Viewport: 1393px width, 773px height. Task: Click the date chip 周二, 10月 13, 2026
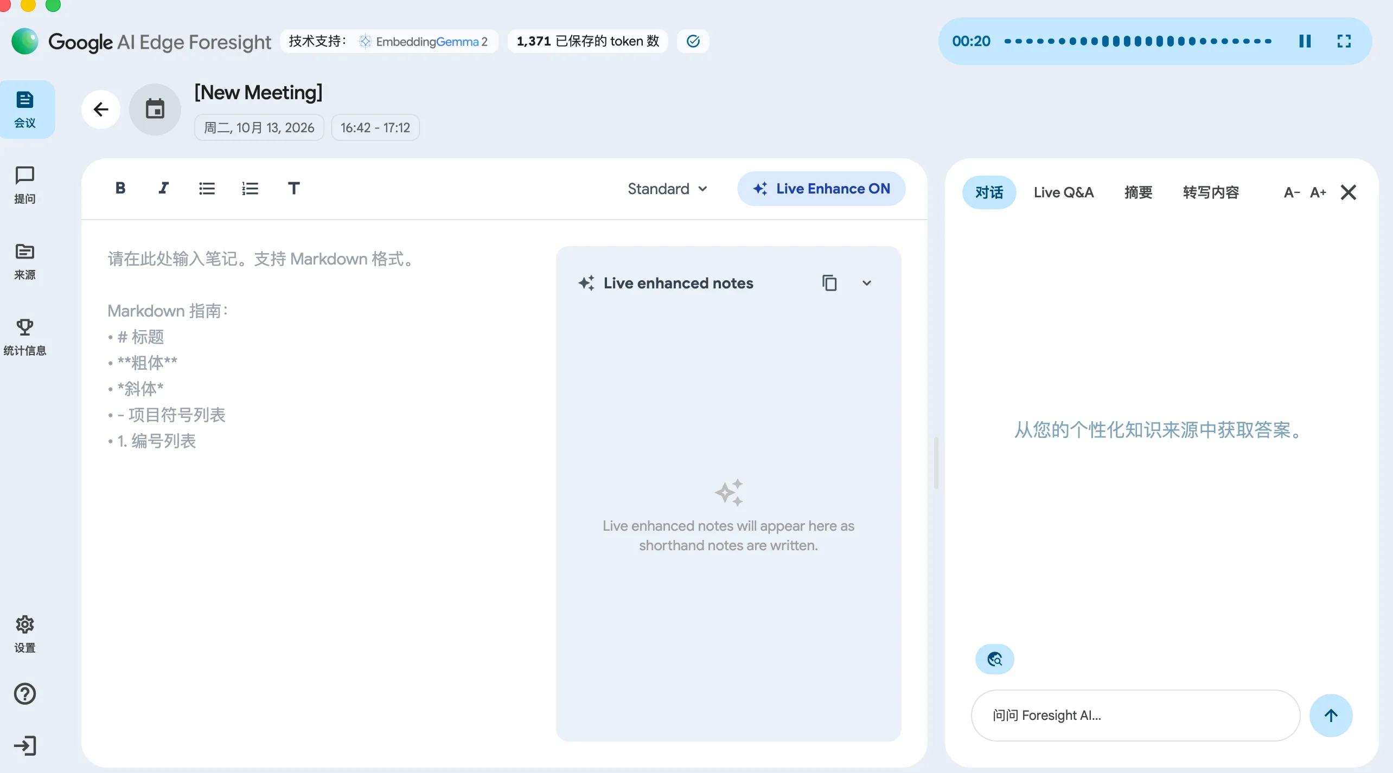[259, 127]
